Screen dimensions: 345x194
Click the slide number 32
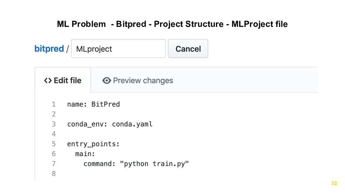pos(334,183)
